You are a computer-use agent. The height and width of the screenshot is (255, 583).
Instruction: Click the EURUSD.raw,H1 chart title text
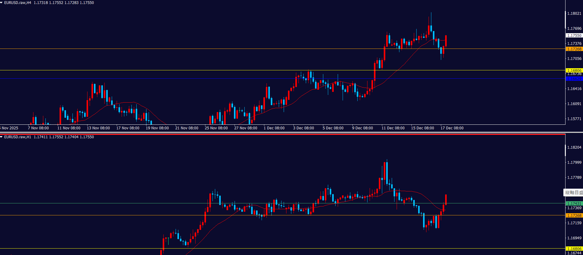(x=17, y=137)
